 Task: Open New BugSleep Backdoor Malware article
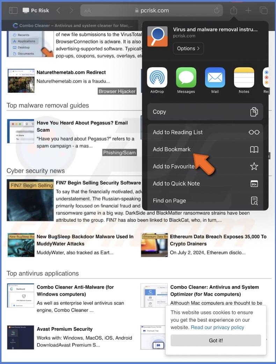pos(85,240)
